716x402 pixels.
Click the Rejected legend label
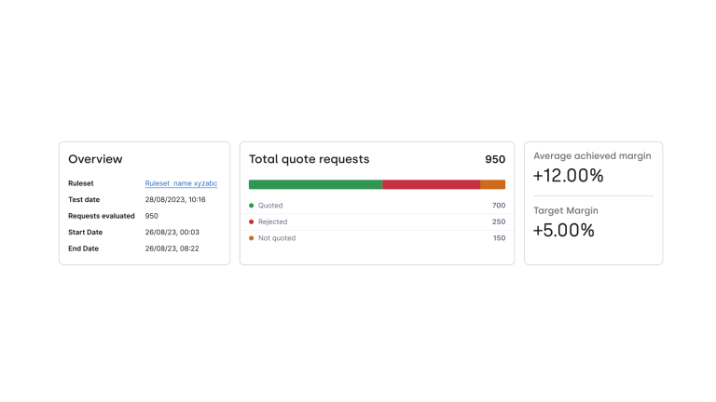[272, 222]
